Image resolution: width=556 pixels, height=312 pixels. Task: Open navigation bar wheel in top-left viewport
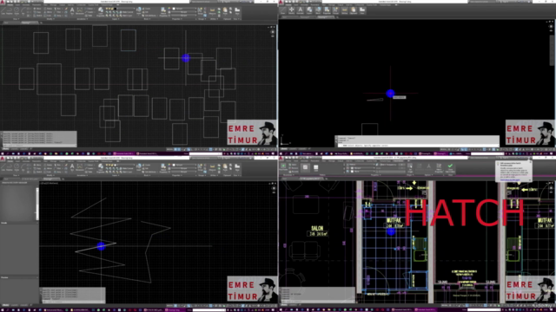point(273,32)
